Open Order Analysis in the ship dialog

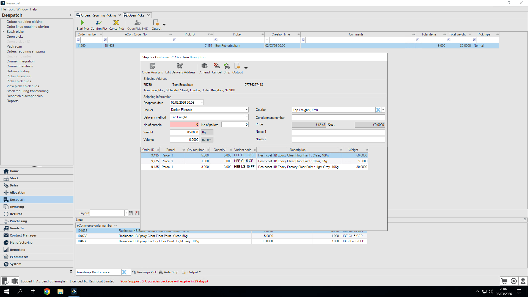[x=152, y=66]
